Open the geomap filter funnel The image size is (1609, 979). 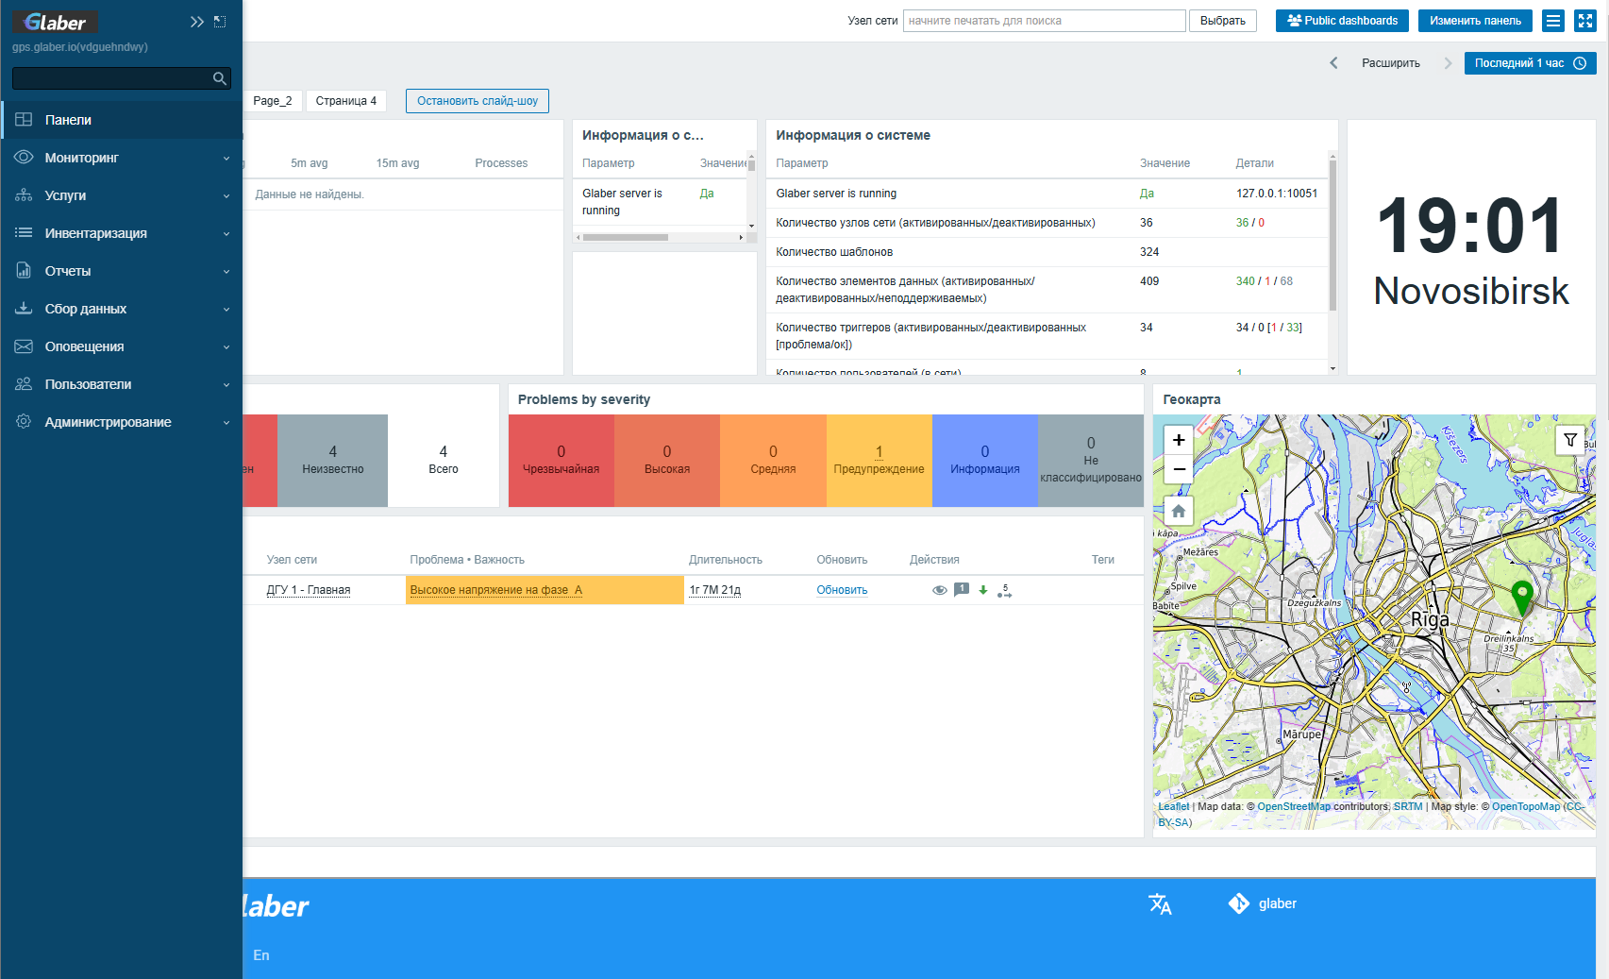[1570, 440]
